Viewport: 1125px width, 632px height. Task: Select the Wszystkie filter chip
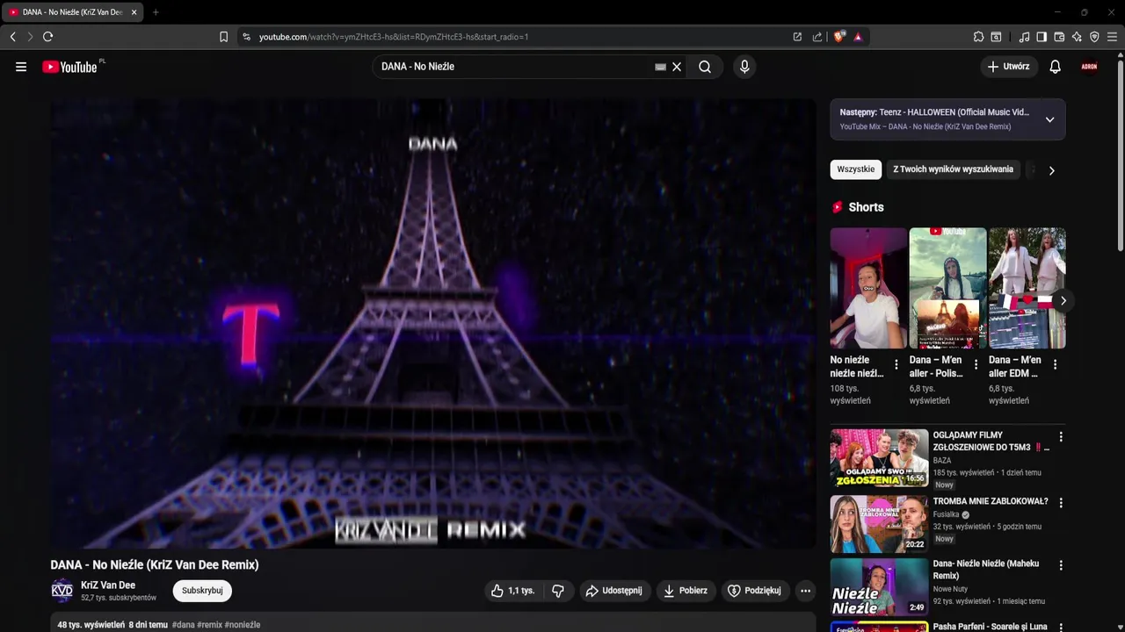(856, 169)
